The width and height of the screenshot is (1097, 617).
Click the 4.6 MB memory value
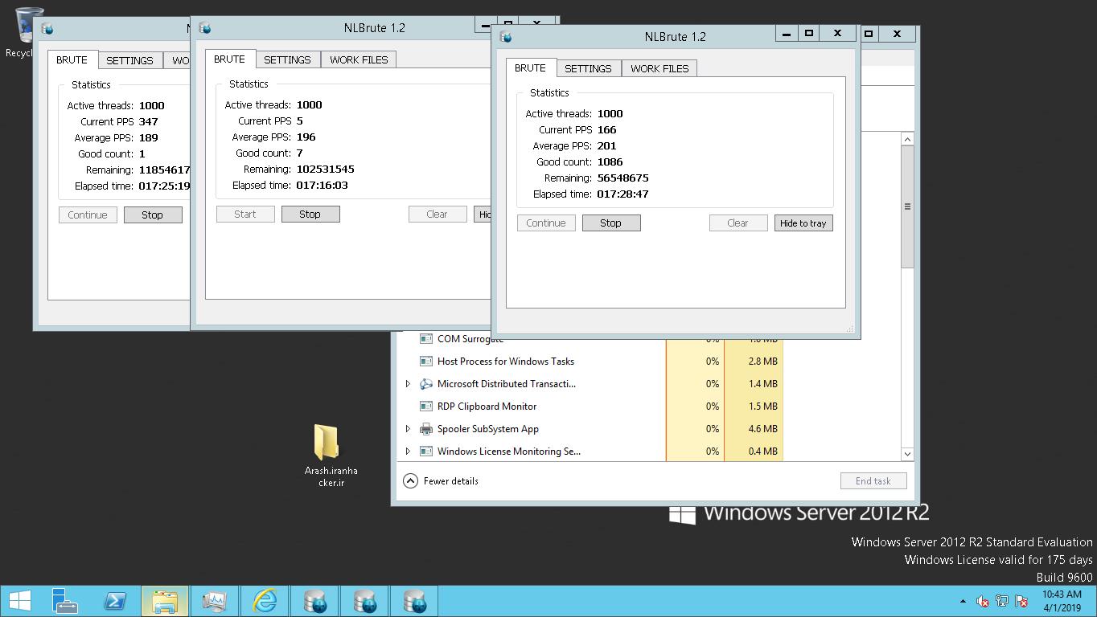762,429
